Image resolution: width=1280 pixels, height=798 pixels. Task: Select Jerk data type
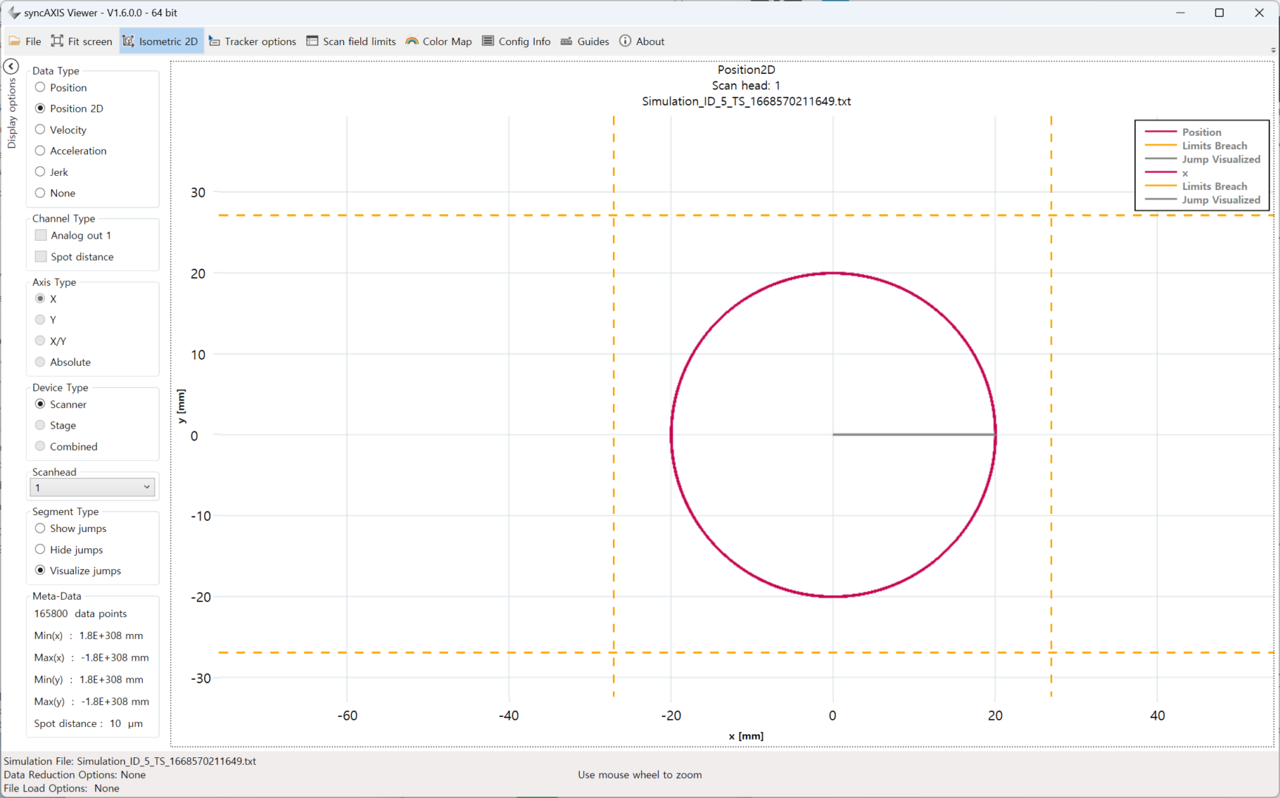click(40, 171)
